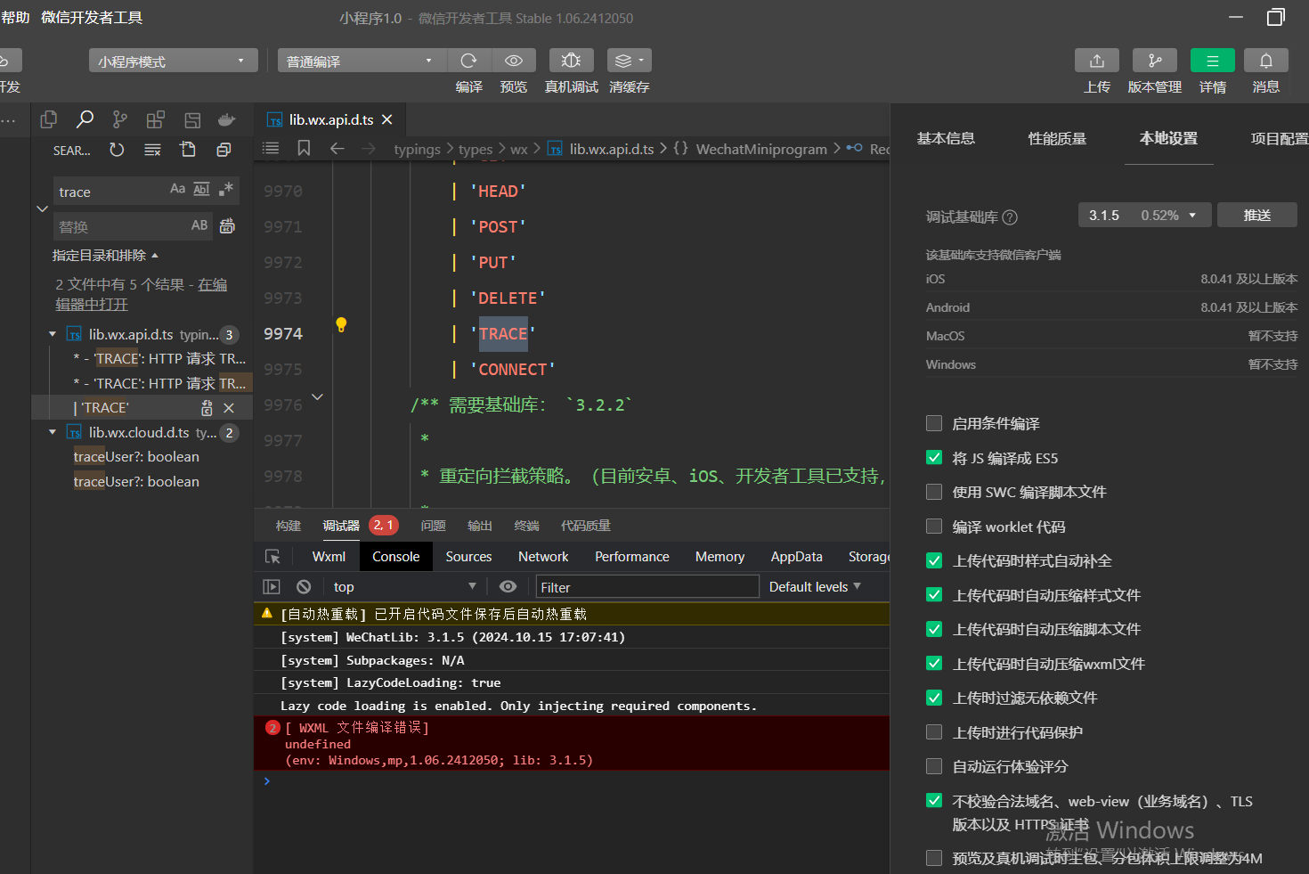The height and width of the screenshot is (874, 1309).
Task: Click the 推送 push button
Action: [1257, 215]
